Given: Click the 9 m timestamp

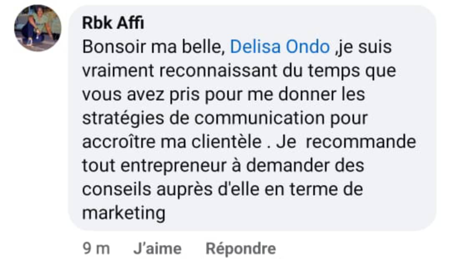Looking at the screenshot, I should pyautogui.click(x=96, y=249).
